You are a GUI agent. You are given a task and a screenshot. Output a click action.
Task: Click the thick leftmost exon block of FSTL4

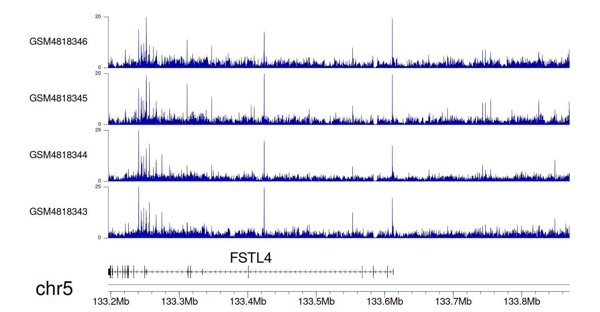pyautogui.click(x=110, y=272)
